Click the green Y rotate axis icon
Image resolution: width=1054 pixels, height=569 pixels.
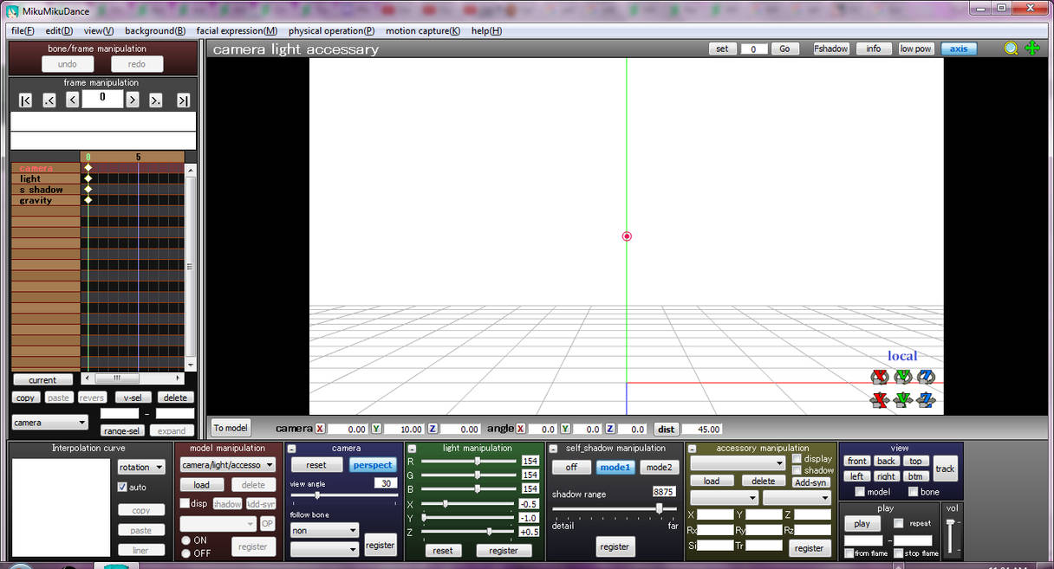pyautogui.click(x=903, y=377)
